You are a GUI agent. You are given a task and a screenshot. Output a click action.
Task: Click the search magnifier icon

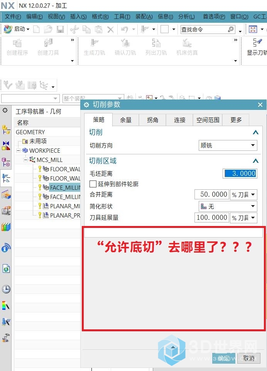231,29
